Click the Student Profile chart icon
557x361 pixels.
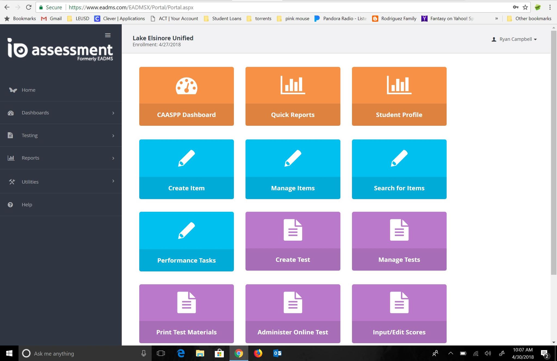pos(399,85)
